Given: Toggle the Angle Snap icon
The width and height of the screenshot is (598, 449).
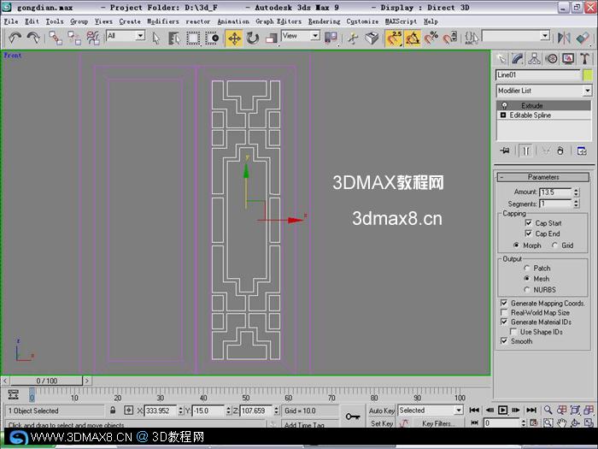Looking at the screenshot, I should (x=413, y=38).
